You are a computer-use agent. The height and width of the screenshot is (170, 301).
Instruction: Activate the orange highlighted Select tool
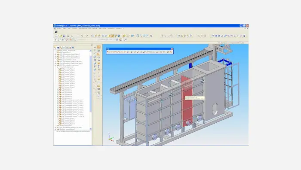pyautogui.click(x=98, y=47)
